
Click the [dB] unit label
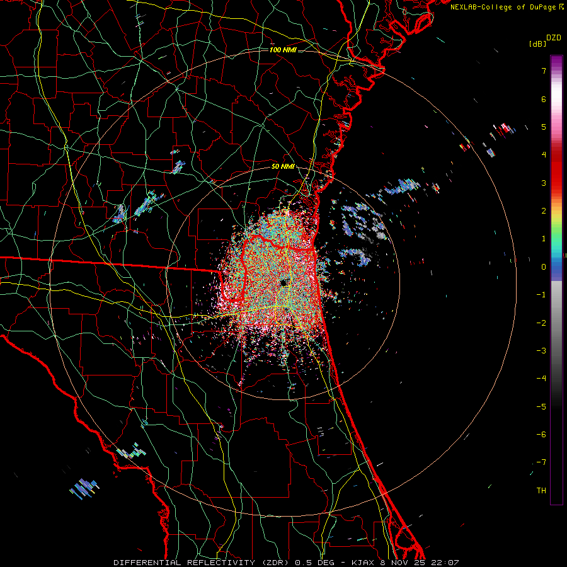[537, 44]
